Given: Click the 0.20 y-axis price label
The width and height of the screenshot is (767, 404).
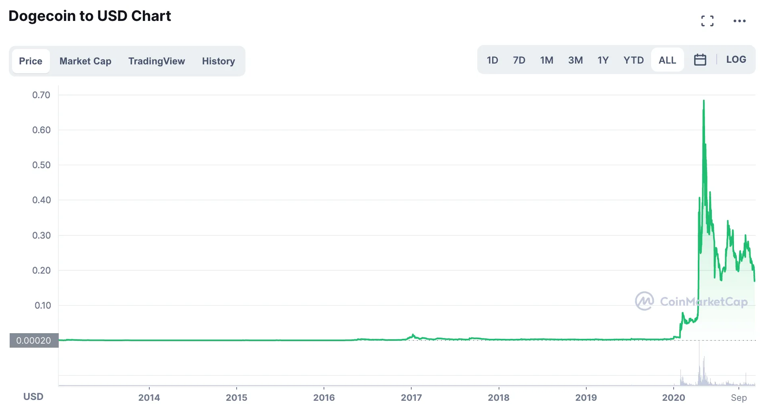Looking at the screenshot, I should tap(41, 270).
